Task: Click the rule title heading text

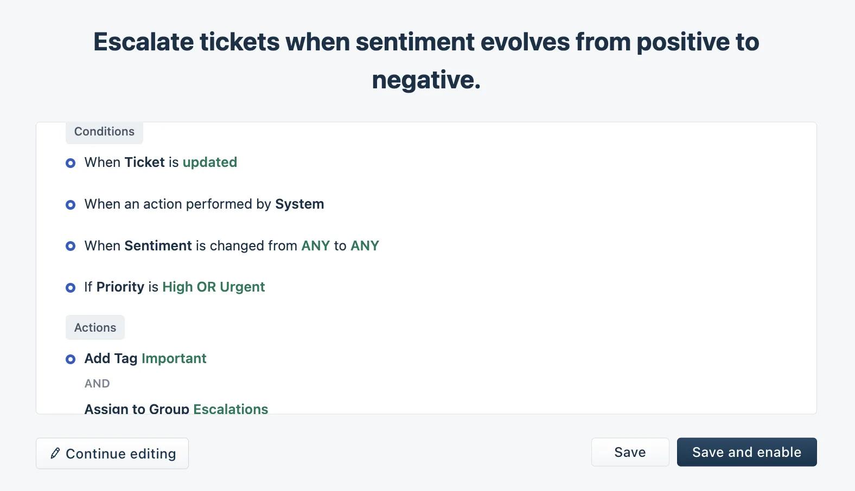Action: [x=426, y=61]
